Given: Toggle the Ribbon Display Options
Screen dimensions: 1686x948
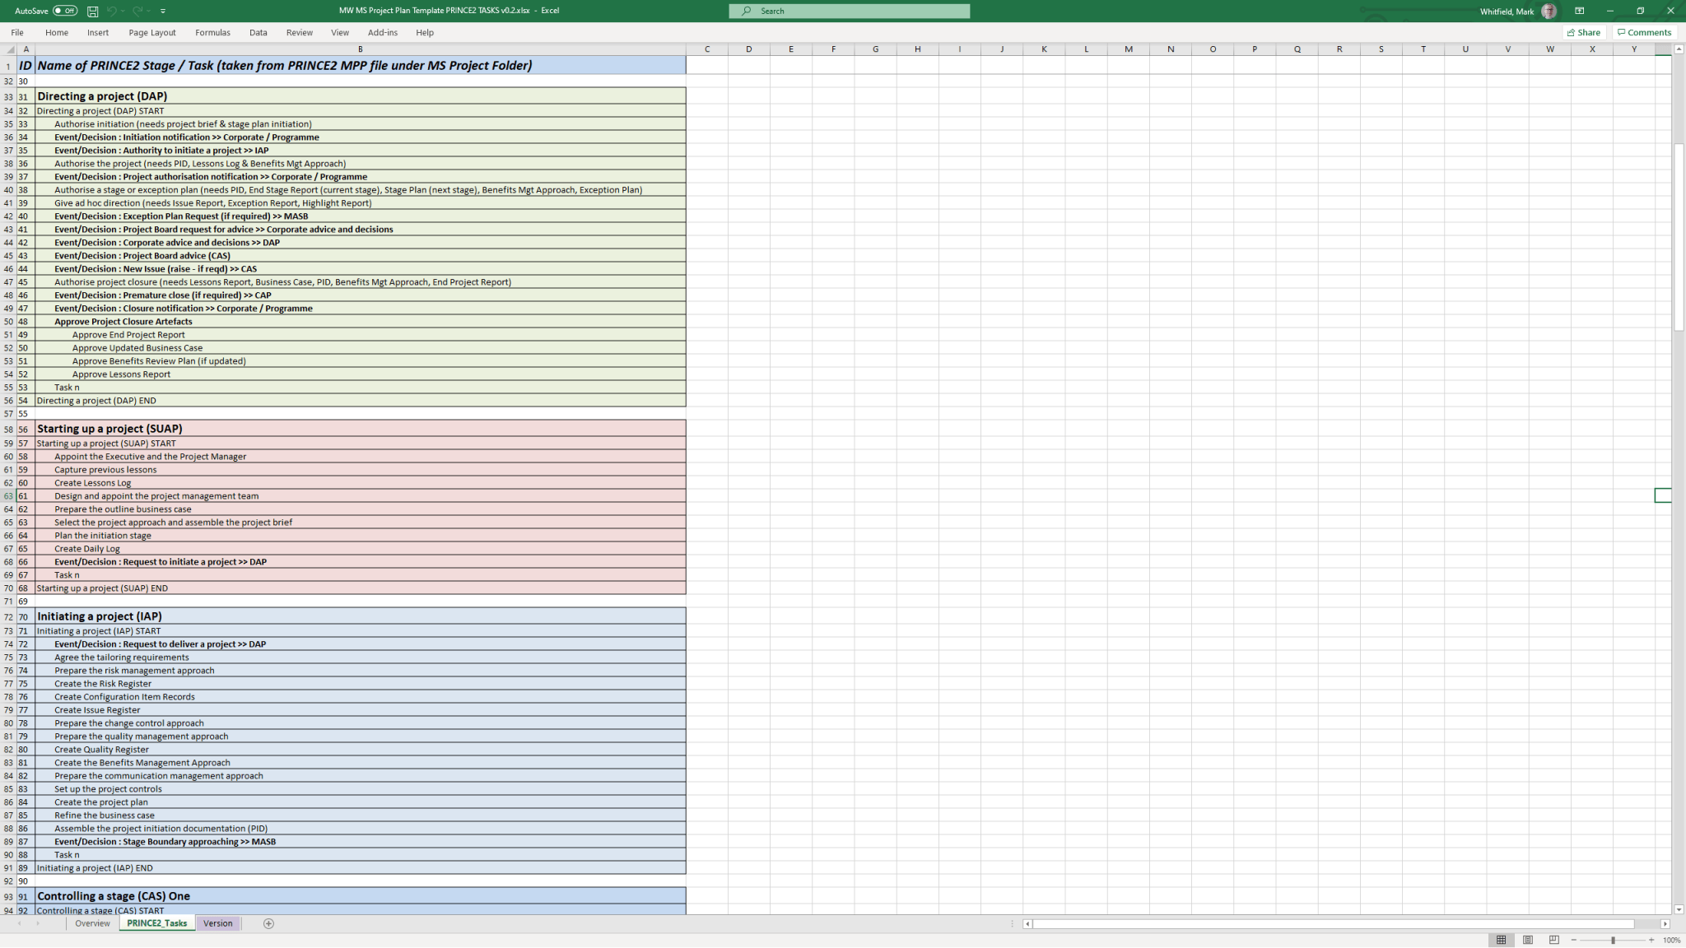Looking at the screenshot, I should 1579,11.
